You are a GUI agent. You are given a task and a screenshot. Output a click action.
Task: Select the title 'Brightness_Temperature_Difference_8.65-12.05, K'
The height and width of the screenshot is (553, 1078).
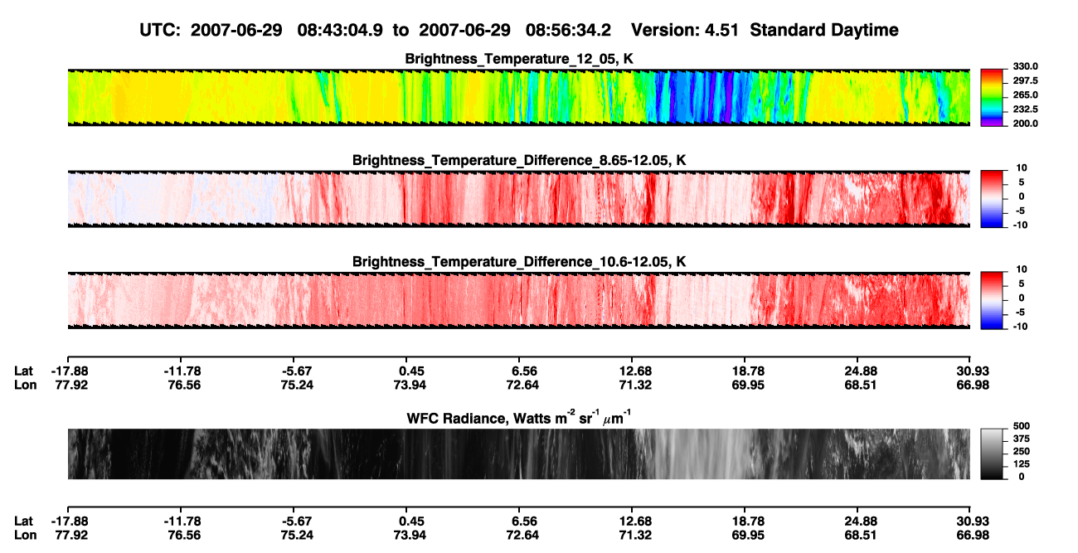519,160
